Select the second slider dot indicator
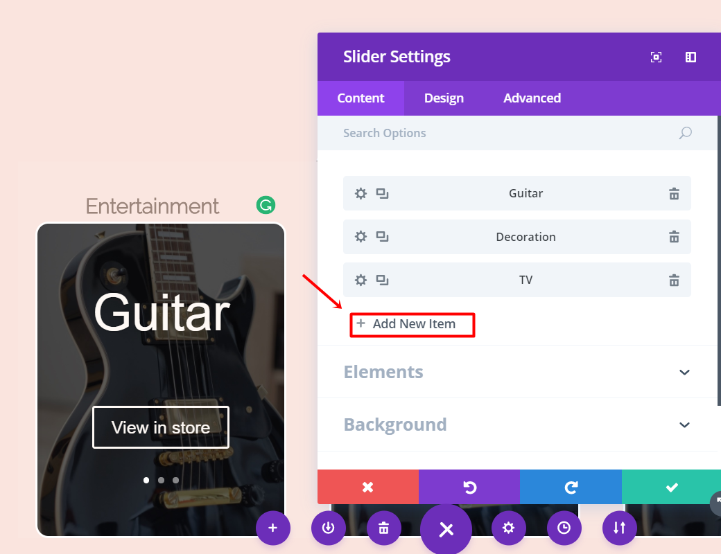721x554 pixels. (161, 480)
